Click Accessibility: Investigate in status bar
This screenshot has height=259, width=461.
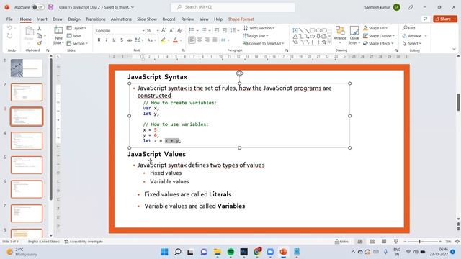(84, 242)
